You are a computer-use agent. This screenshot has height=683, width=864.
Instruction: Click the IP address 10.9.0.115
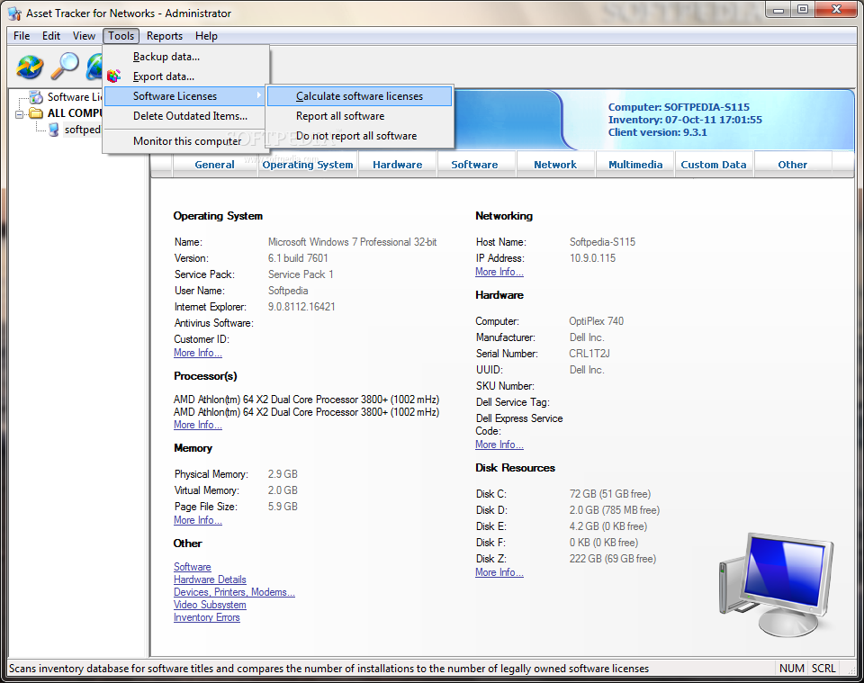pyautogui.click(x=592, y=258)
